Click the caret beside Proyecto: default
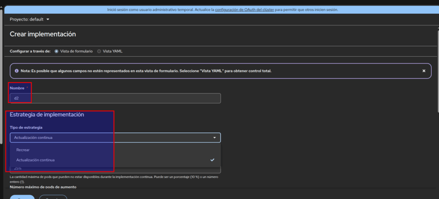The image size is (439, 199). [48, 19]
